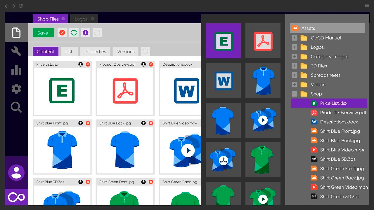Click upload icon on Price List.xlsx card

tap(81, 64)
